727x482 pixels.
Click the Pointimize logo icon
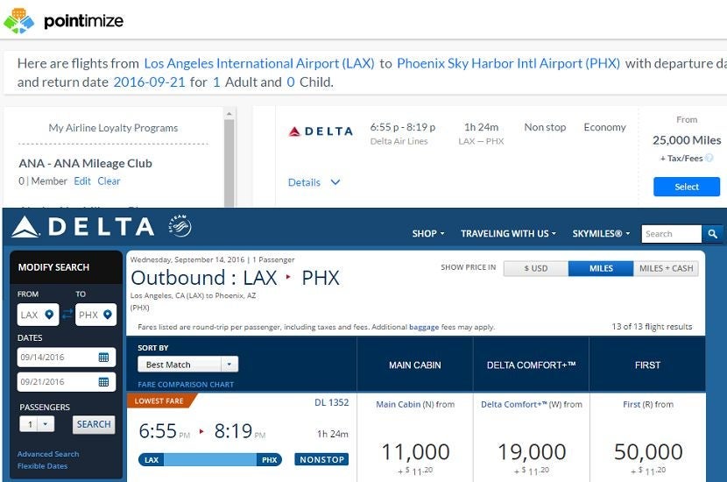click(x=18, y=20)
